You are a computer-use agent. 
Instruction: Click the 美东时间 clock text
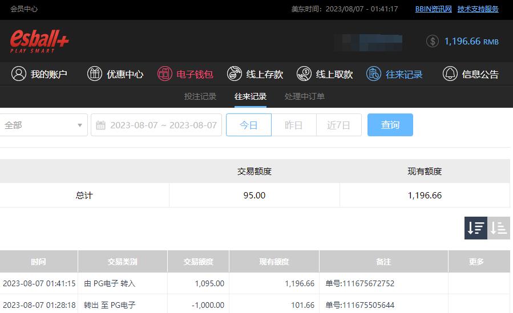(345, 9)
